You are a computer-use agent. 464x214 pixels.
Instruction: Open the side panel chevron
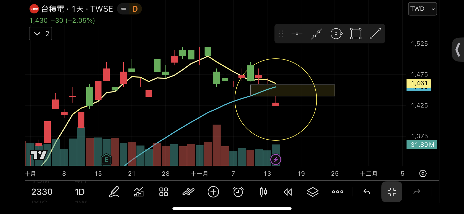coord(458,50)
